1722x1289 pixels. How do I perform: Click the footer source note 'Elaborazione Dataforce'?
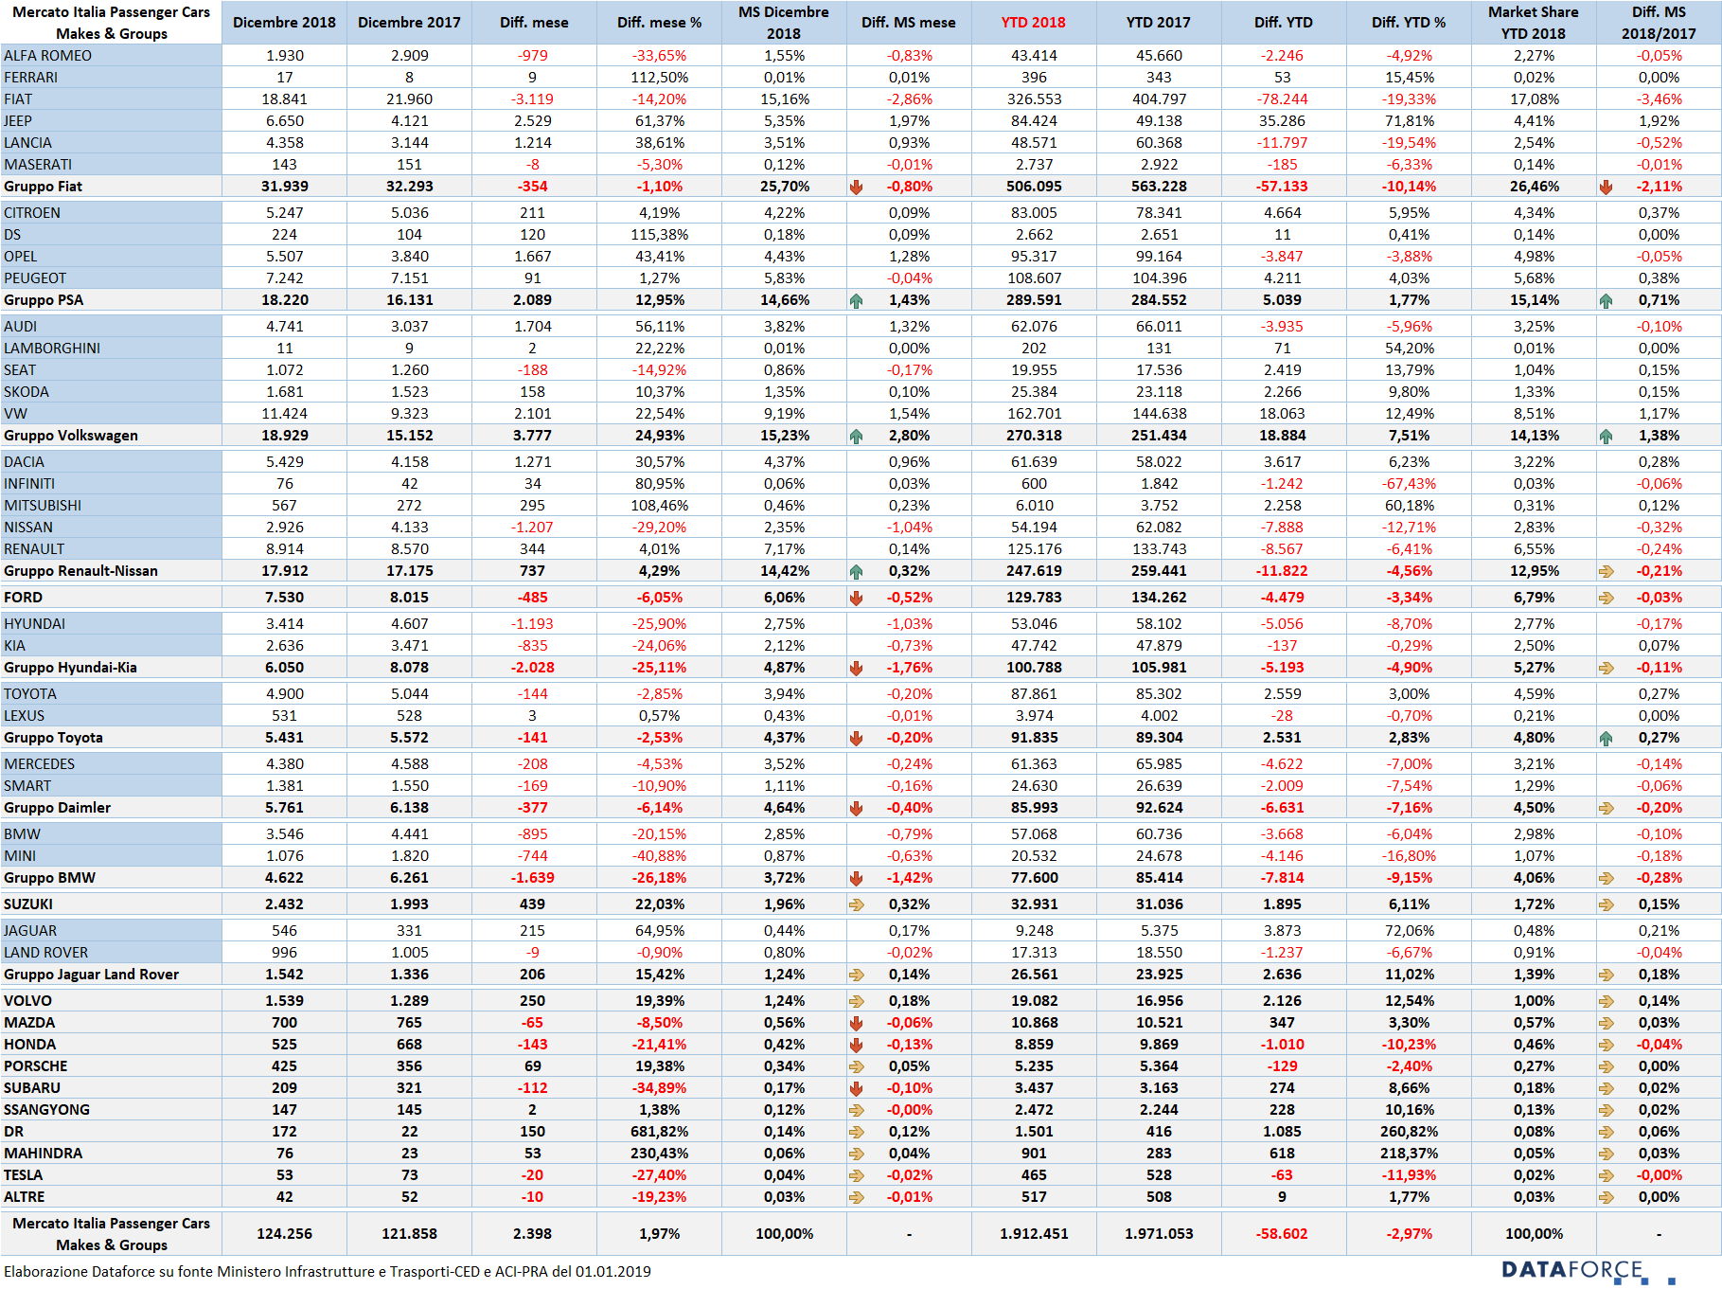tap(328, 1272)
